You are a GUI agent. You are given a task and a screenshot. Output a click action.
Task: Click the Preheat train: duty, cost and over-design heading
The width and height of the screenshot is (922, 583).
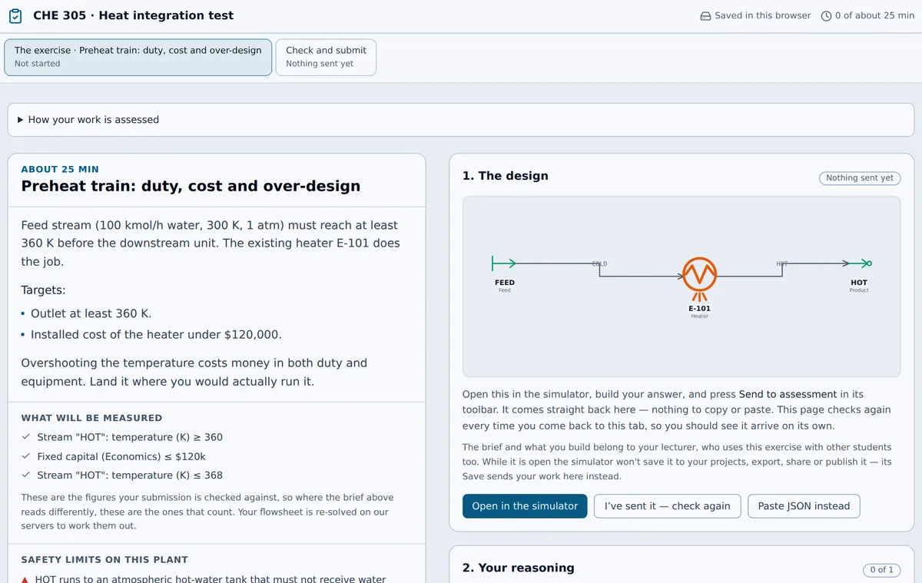tap(191, 186)
